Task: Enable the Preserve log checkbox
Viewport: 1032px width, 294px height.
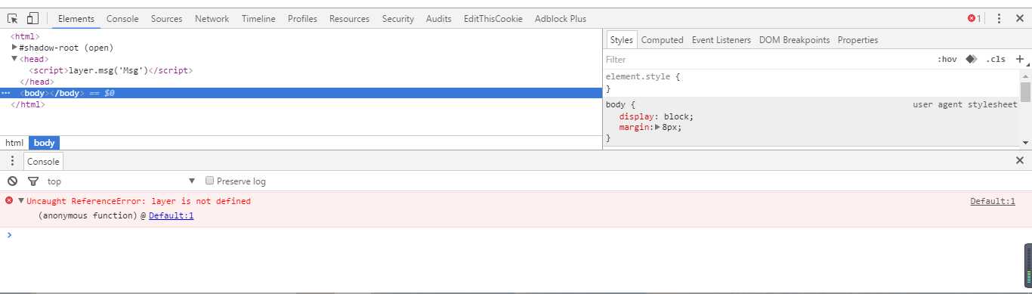Action: 210,181
